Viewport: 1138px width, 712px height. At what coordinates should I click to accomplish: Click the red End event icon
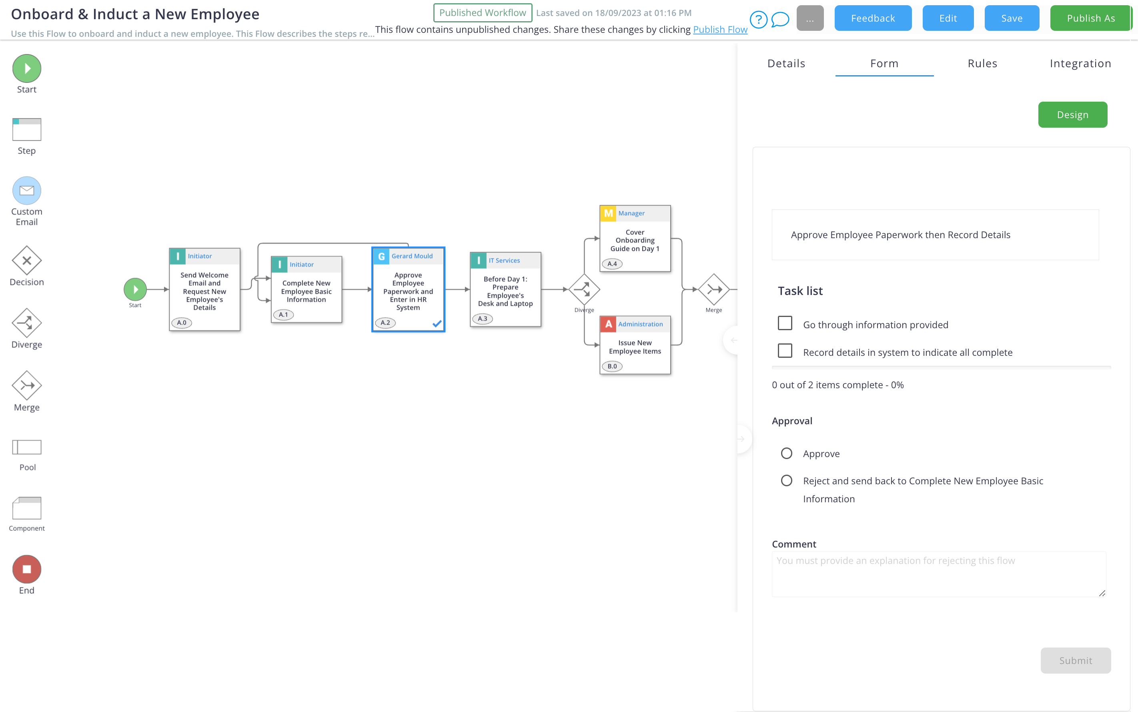tap(26, 569)
